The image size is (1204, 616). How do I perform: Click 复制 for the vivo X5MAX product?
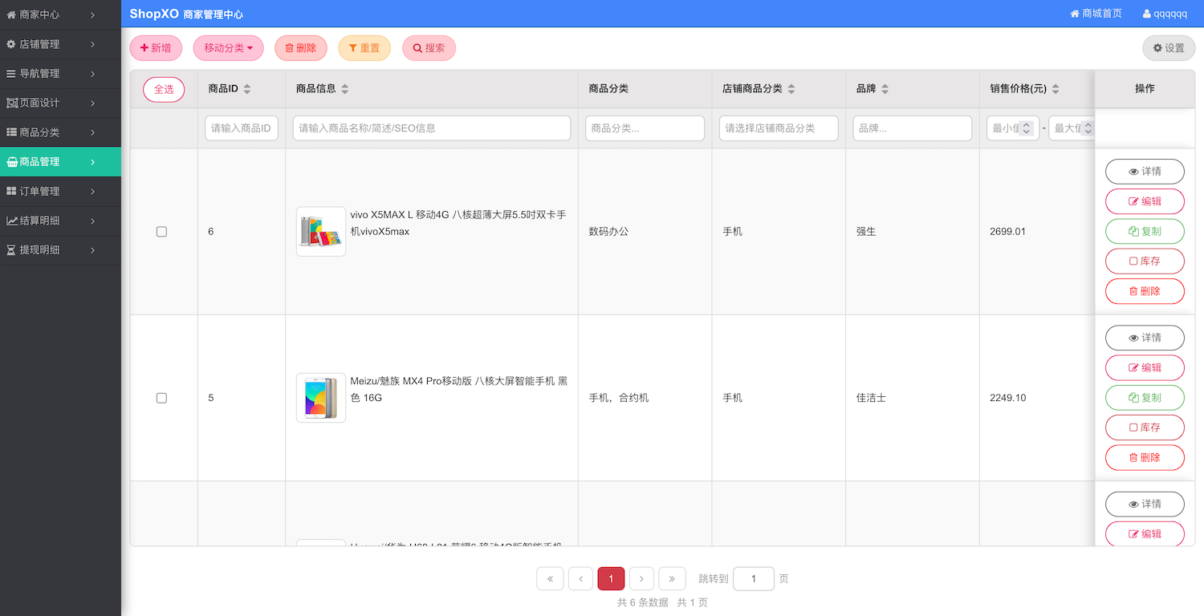pyautogui.click(x=1145, y=231)
